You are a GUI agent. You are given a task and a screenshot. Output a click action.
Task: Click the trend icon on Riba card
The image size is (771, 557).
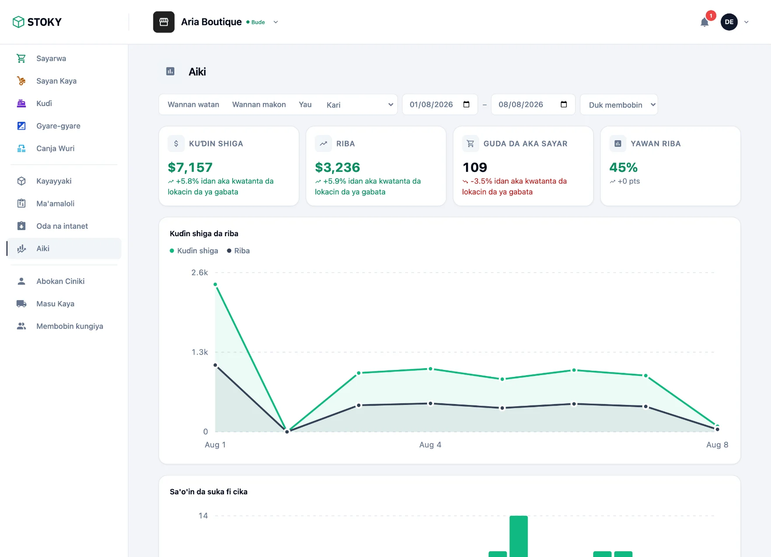(x=323, y=143)
